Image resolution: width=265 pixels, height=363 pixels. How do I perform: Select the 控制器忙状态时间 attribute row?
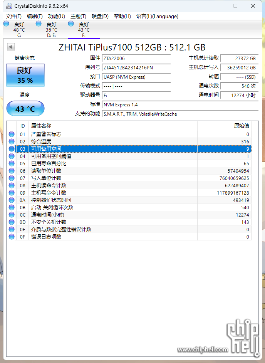(129, 200)
